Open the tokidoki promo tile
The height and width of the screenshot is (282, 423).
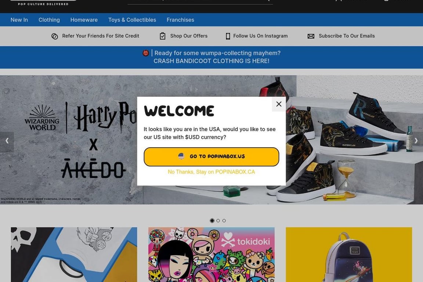pos(211,254)
